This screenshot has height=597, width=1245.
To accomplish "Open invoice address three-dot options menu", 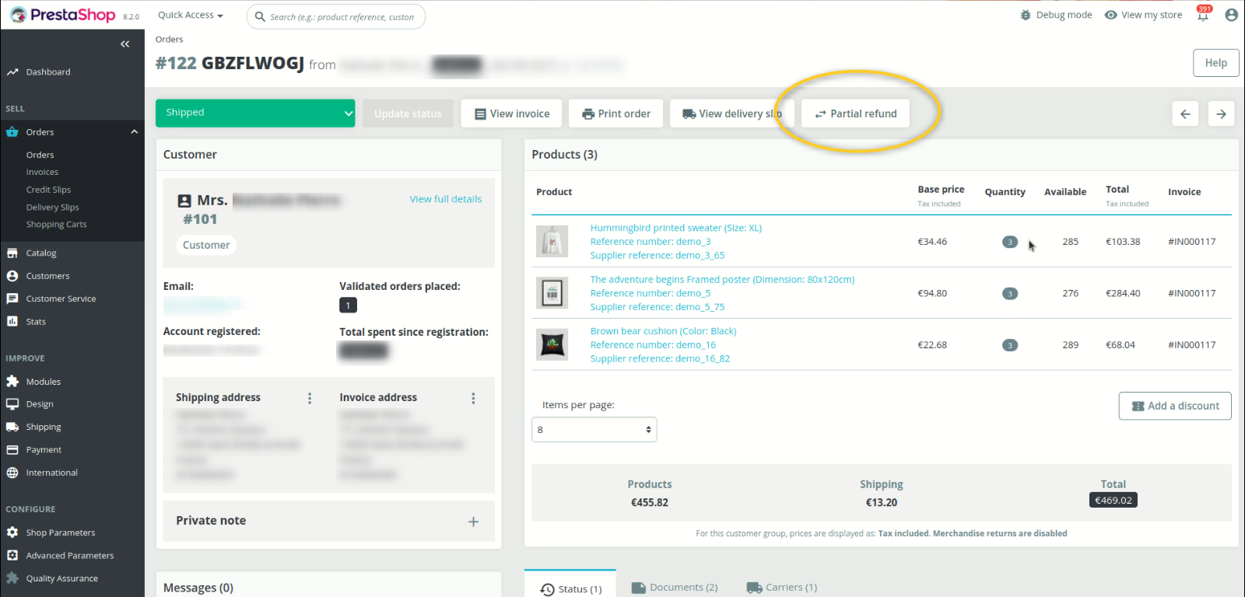I will [473, 398].
